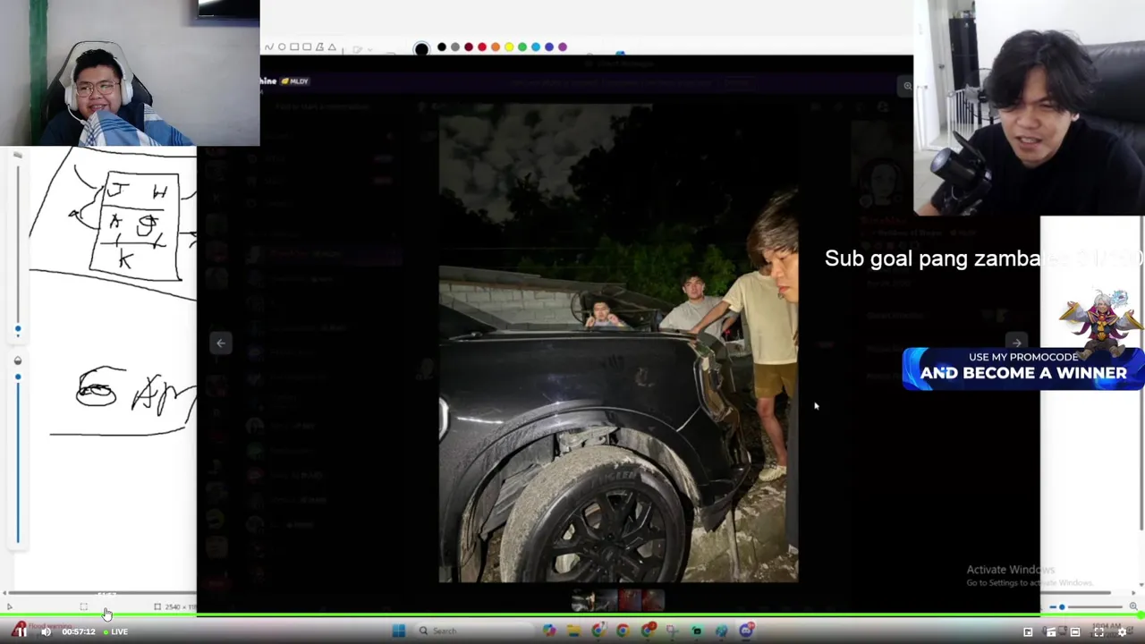The height and width of the screenshot is (644, 1145).
Task: Click Paint zoom out minus button
Action: (1053, 607)
